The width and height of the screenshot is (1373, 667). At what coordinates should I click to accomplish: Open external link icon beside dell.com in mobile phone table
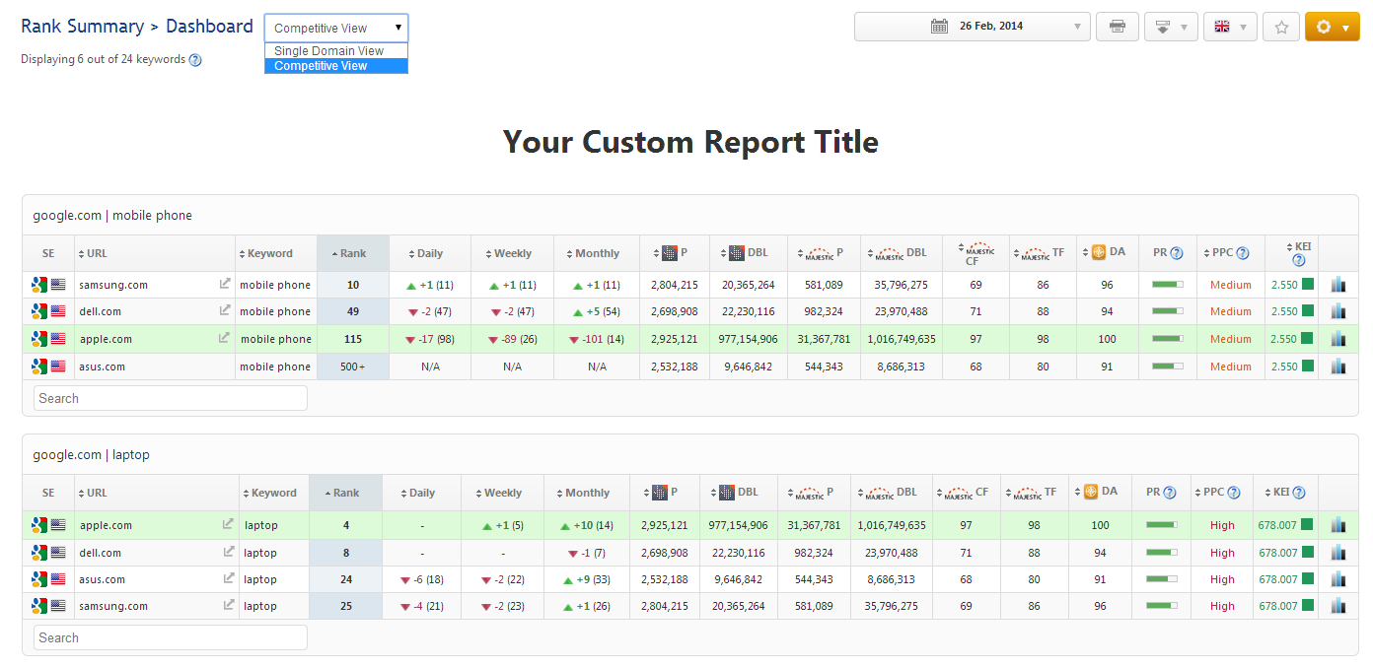[225, 311]
